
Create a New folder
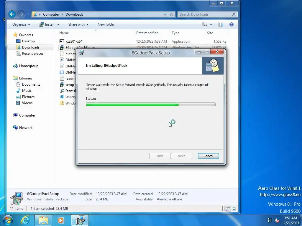tap(106, 24)
